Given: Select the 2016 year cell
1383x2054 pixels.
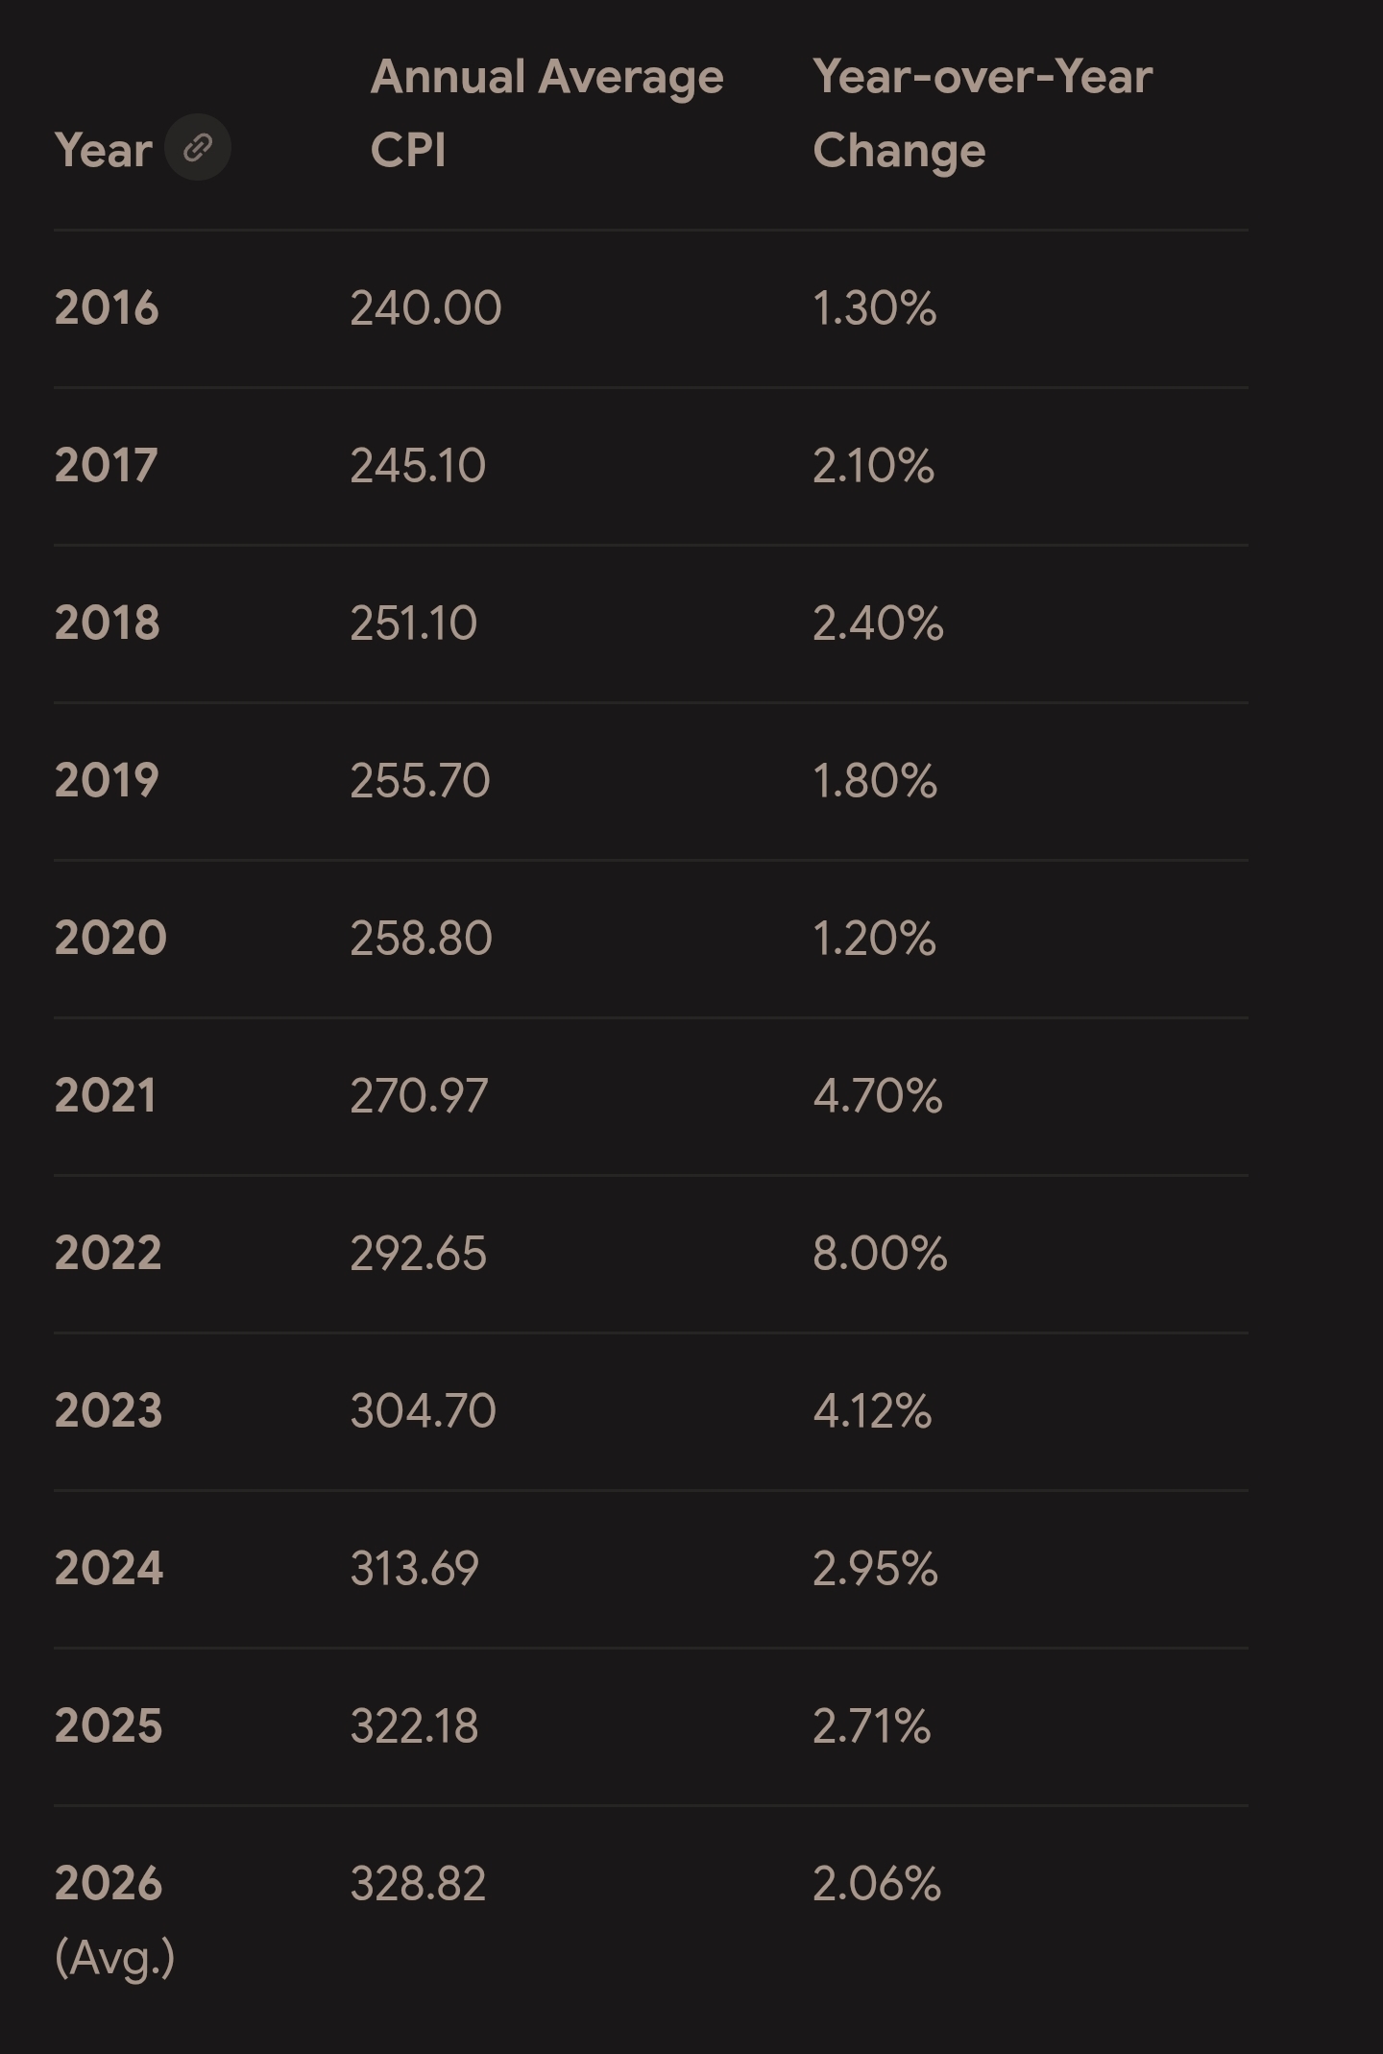Looking at the screenshot, I should click(x=107, y=308).
